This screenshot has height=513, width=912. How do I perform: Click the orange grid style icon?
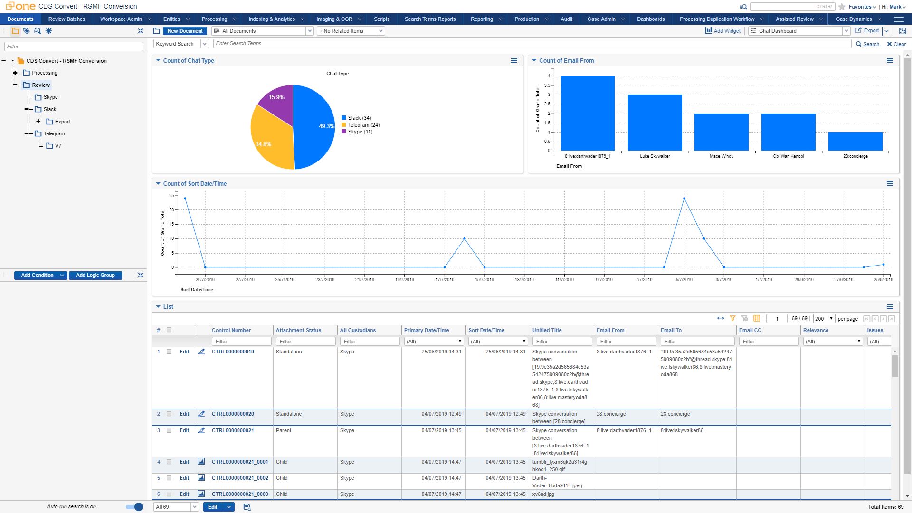(757, 318)
